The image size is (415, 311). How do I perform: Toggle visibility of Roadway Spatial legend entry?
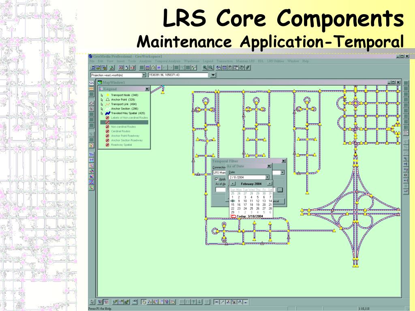107,145
